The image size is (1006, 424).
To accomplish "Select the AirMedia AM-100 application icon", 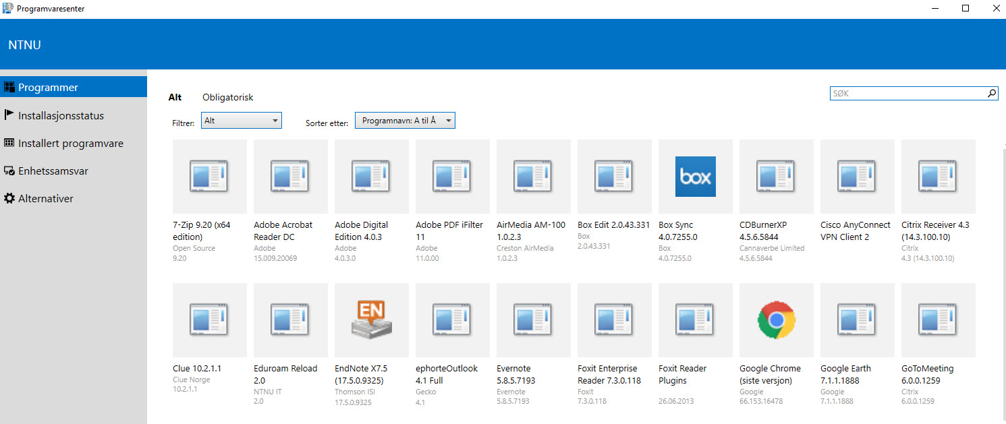I will (534, 177).
